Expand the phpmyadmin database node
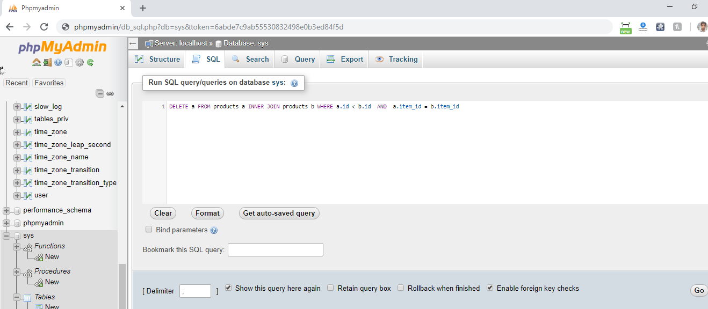Screen dimensions: 708x309 pos(6,223)
